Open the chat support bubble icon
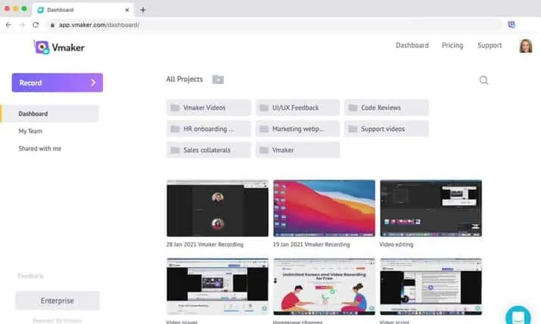Image resolution: width=541 pixels, height=324 pixels. (518, 316)
